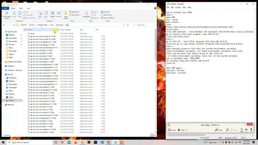Go up one folder level with the up arrow

tap(14, 25)
